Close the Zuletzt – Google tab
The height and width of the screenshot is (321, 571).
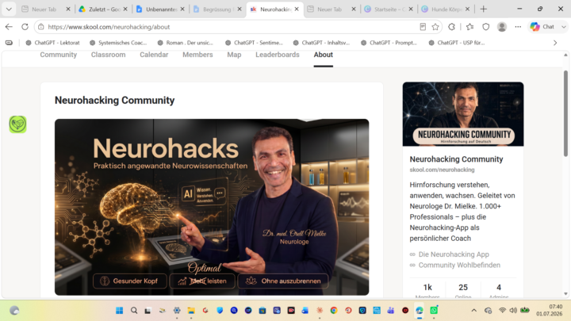[125, 9]
